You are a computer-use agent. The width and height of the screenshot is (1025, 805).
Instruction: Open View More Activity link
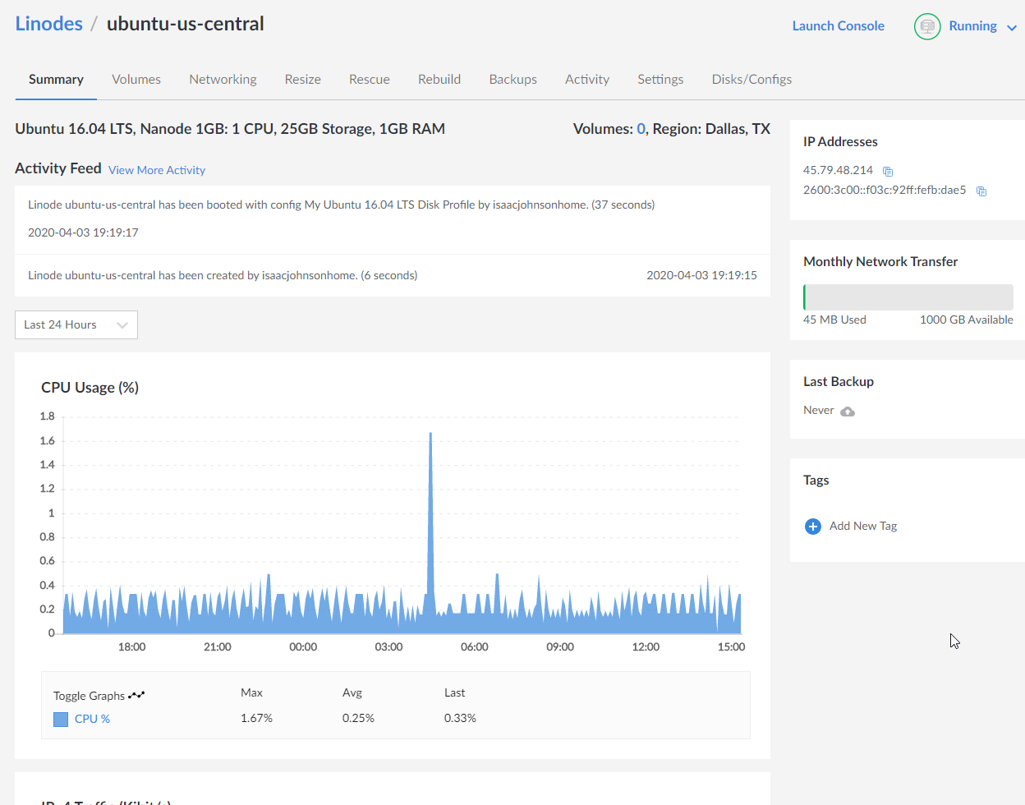[157, 170]
